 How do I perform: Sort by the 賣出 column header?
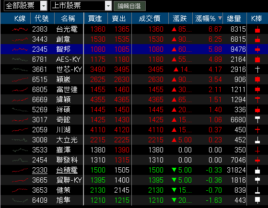click(119, 18)
